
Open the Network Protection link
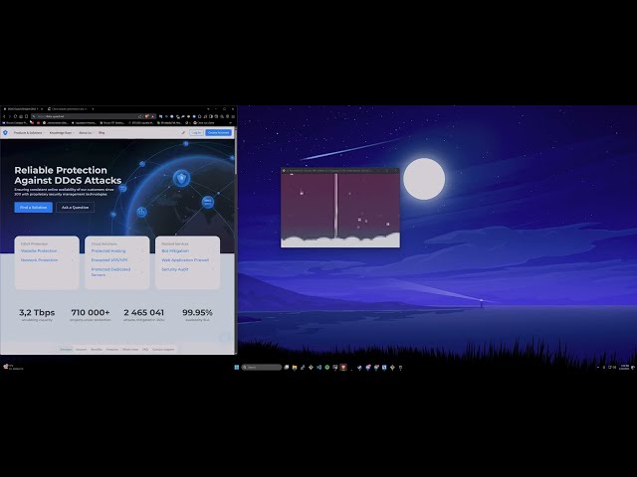point(40,260)
